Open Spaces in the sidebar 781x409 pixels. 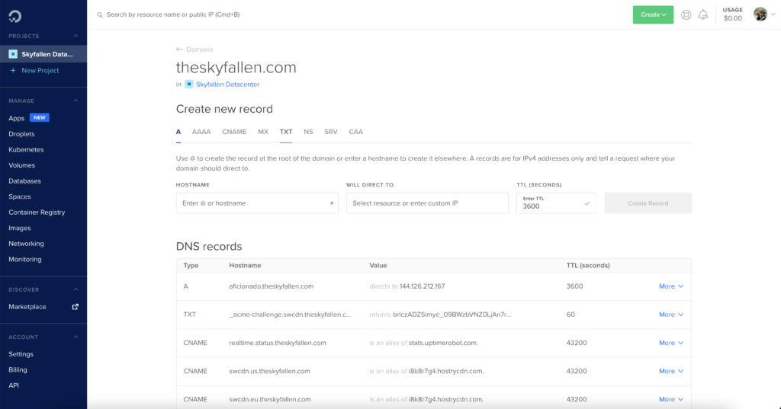[20, 197]
